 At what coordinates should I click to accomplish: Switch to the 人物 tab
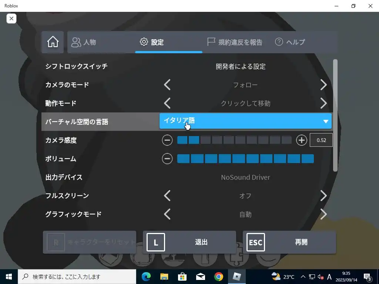[84, 42]
